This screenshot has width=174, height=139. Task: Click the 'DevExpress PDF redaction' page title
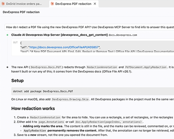pos(21,12)
